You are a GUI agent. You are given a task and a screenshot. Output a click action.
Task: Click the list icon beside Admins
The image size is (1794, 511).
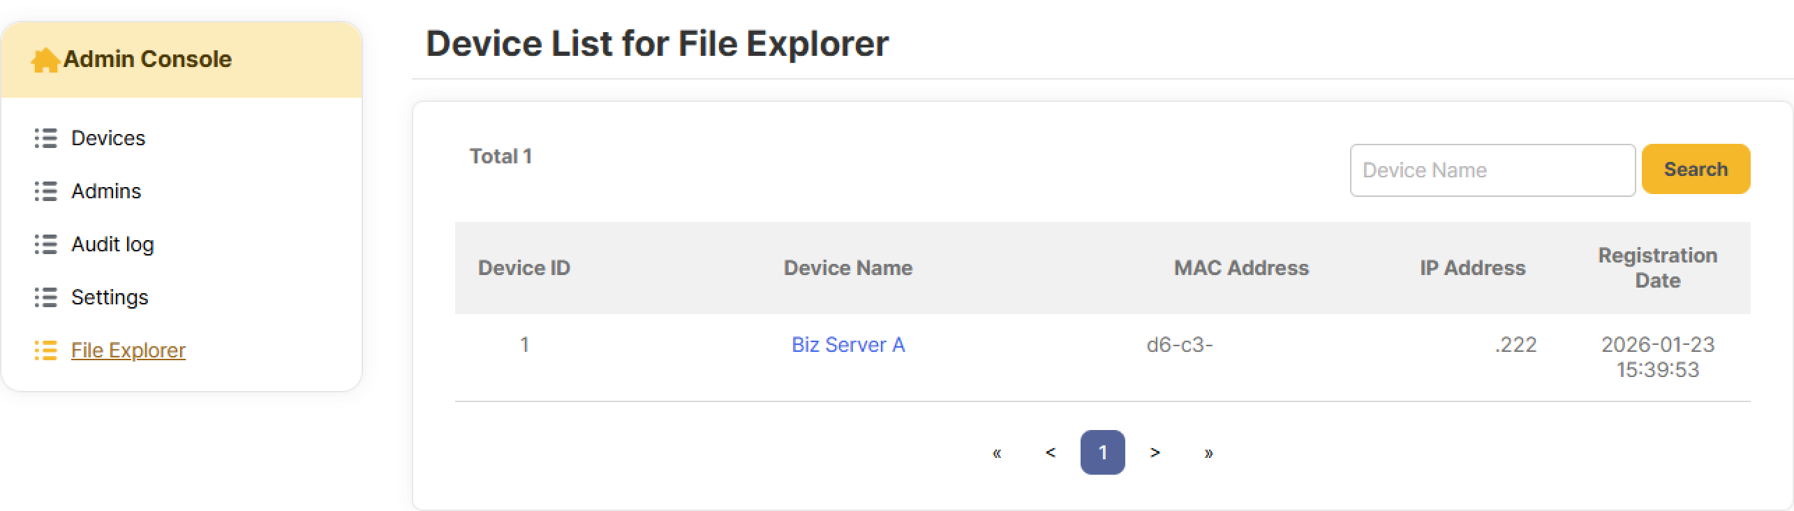[45, 191]
